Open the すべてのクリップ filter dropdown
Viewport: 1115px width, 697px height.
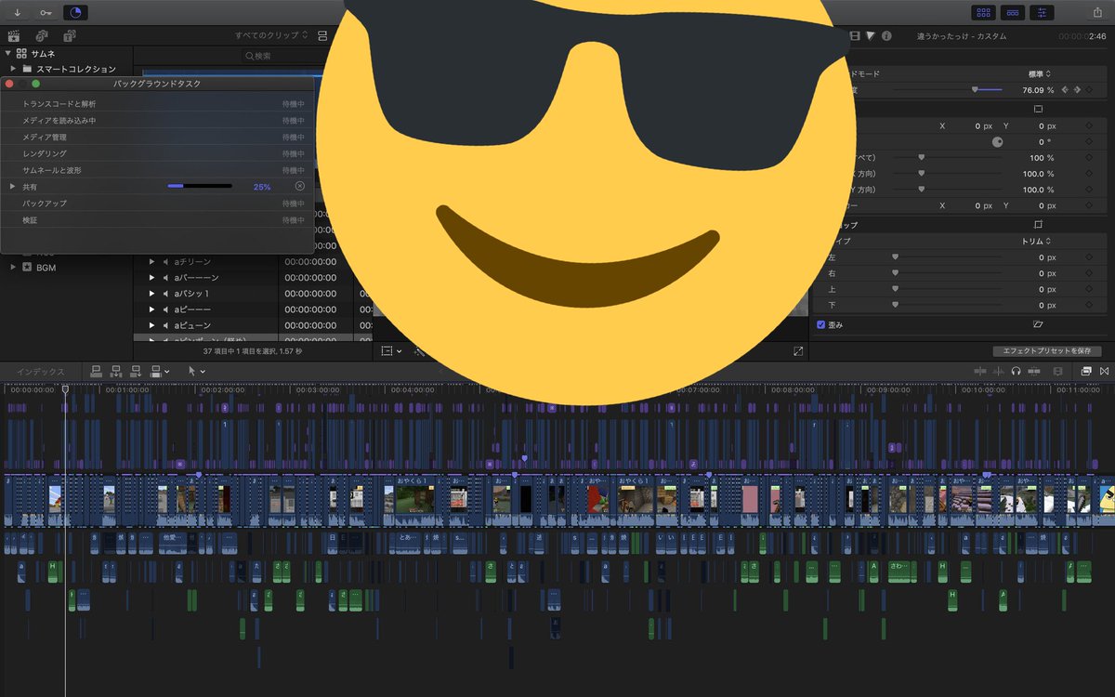[271, 35]
